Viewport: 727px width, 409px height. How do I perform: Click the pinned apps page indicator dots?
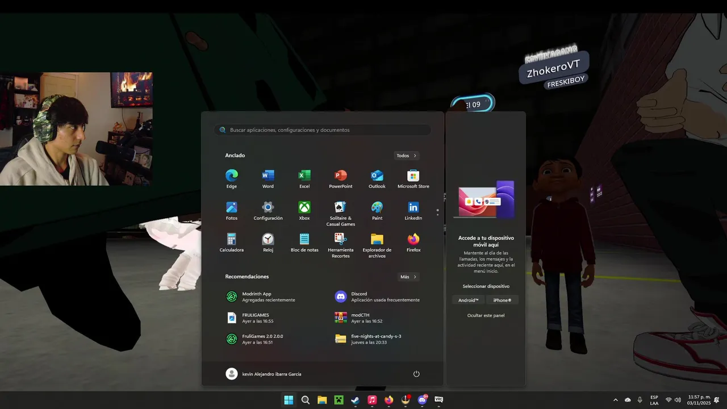[x=437, y=212]
